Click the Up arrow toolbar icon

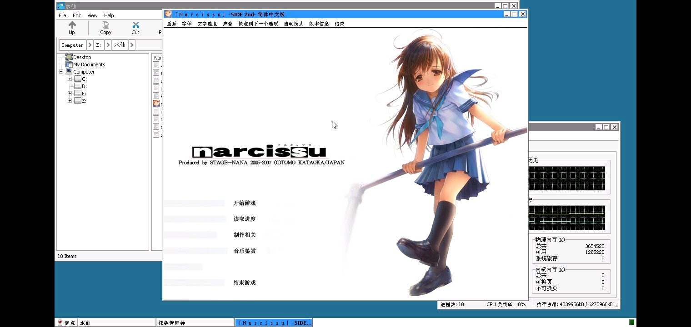pyautogui.click(x=72, y=25)
